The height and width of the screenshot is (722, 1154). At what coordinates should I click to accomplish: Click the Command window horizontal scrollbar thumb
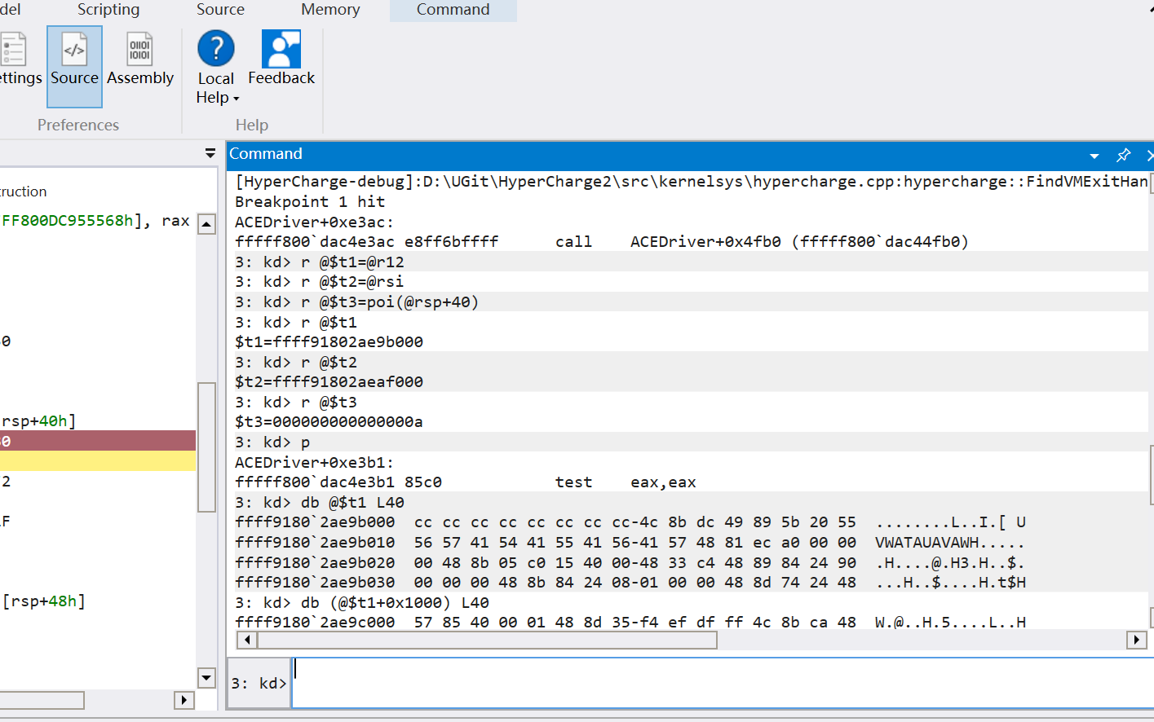(x=487, y=641)
